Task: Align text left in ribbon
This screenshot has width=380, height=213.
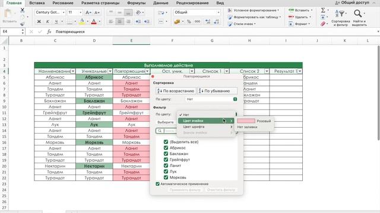Action: (x=111, y=21)
